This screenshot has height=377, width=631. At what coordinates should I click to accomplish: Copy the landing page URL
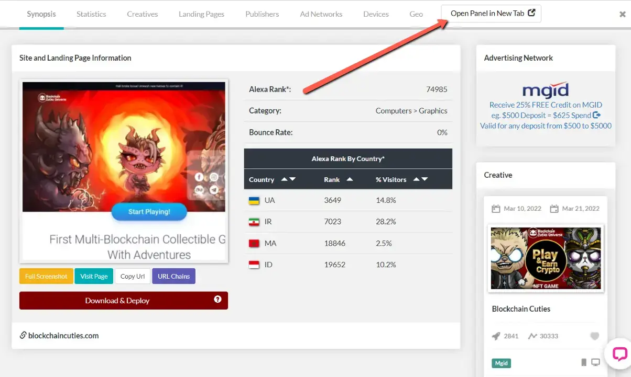pyautogui.click(x=133, y=276)
